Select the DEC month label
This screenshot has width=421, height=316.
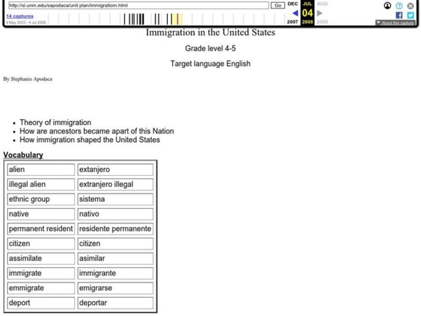tap(293, 4)
